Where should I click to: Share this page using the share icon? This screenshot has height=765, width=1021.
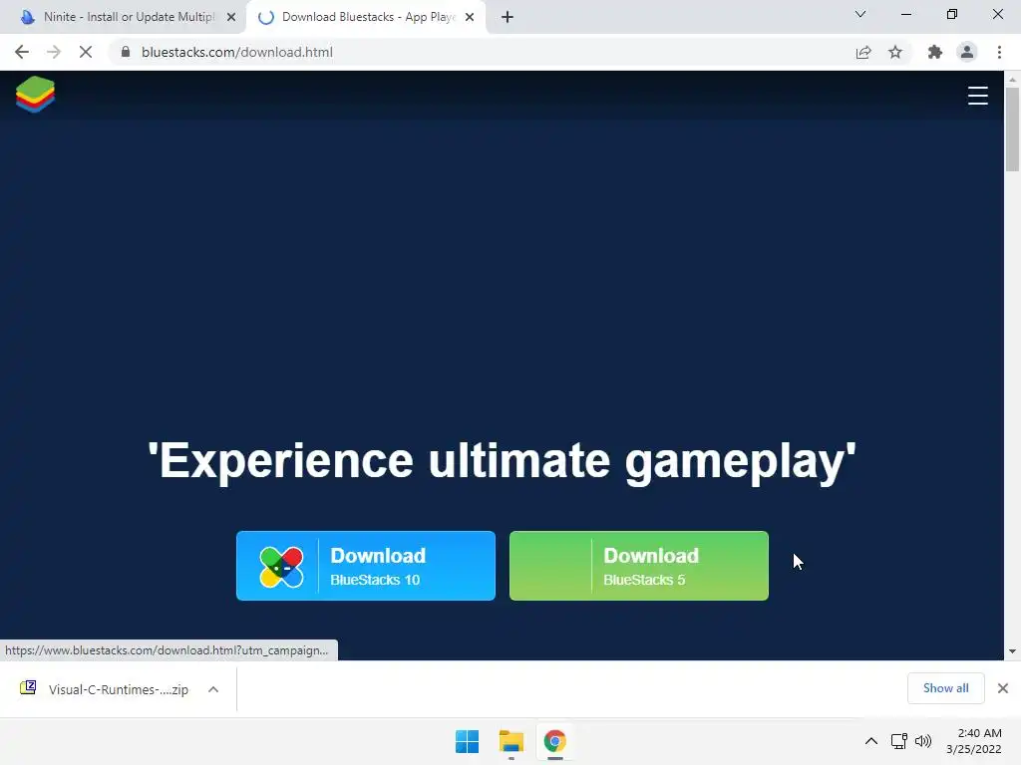tap(863, 52)
